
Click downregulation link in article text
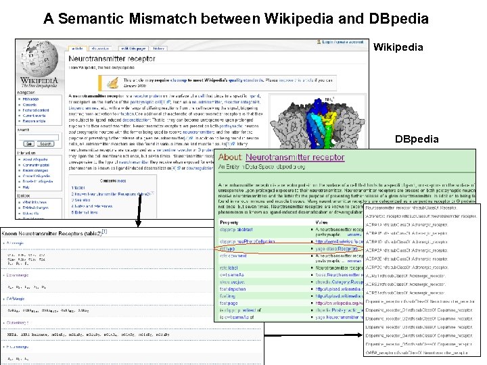pos(200,168)
